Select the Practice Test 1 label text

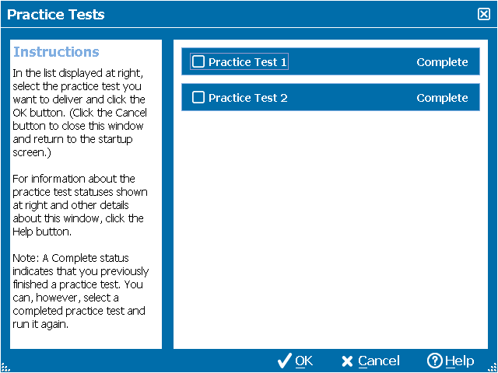click(248, 62)
